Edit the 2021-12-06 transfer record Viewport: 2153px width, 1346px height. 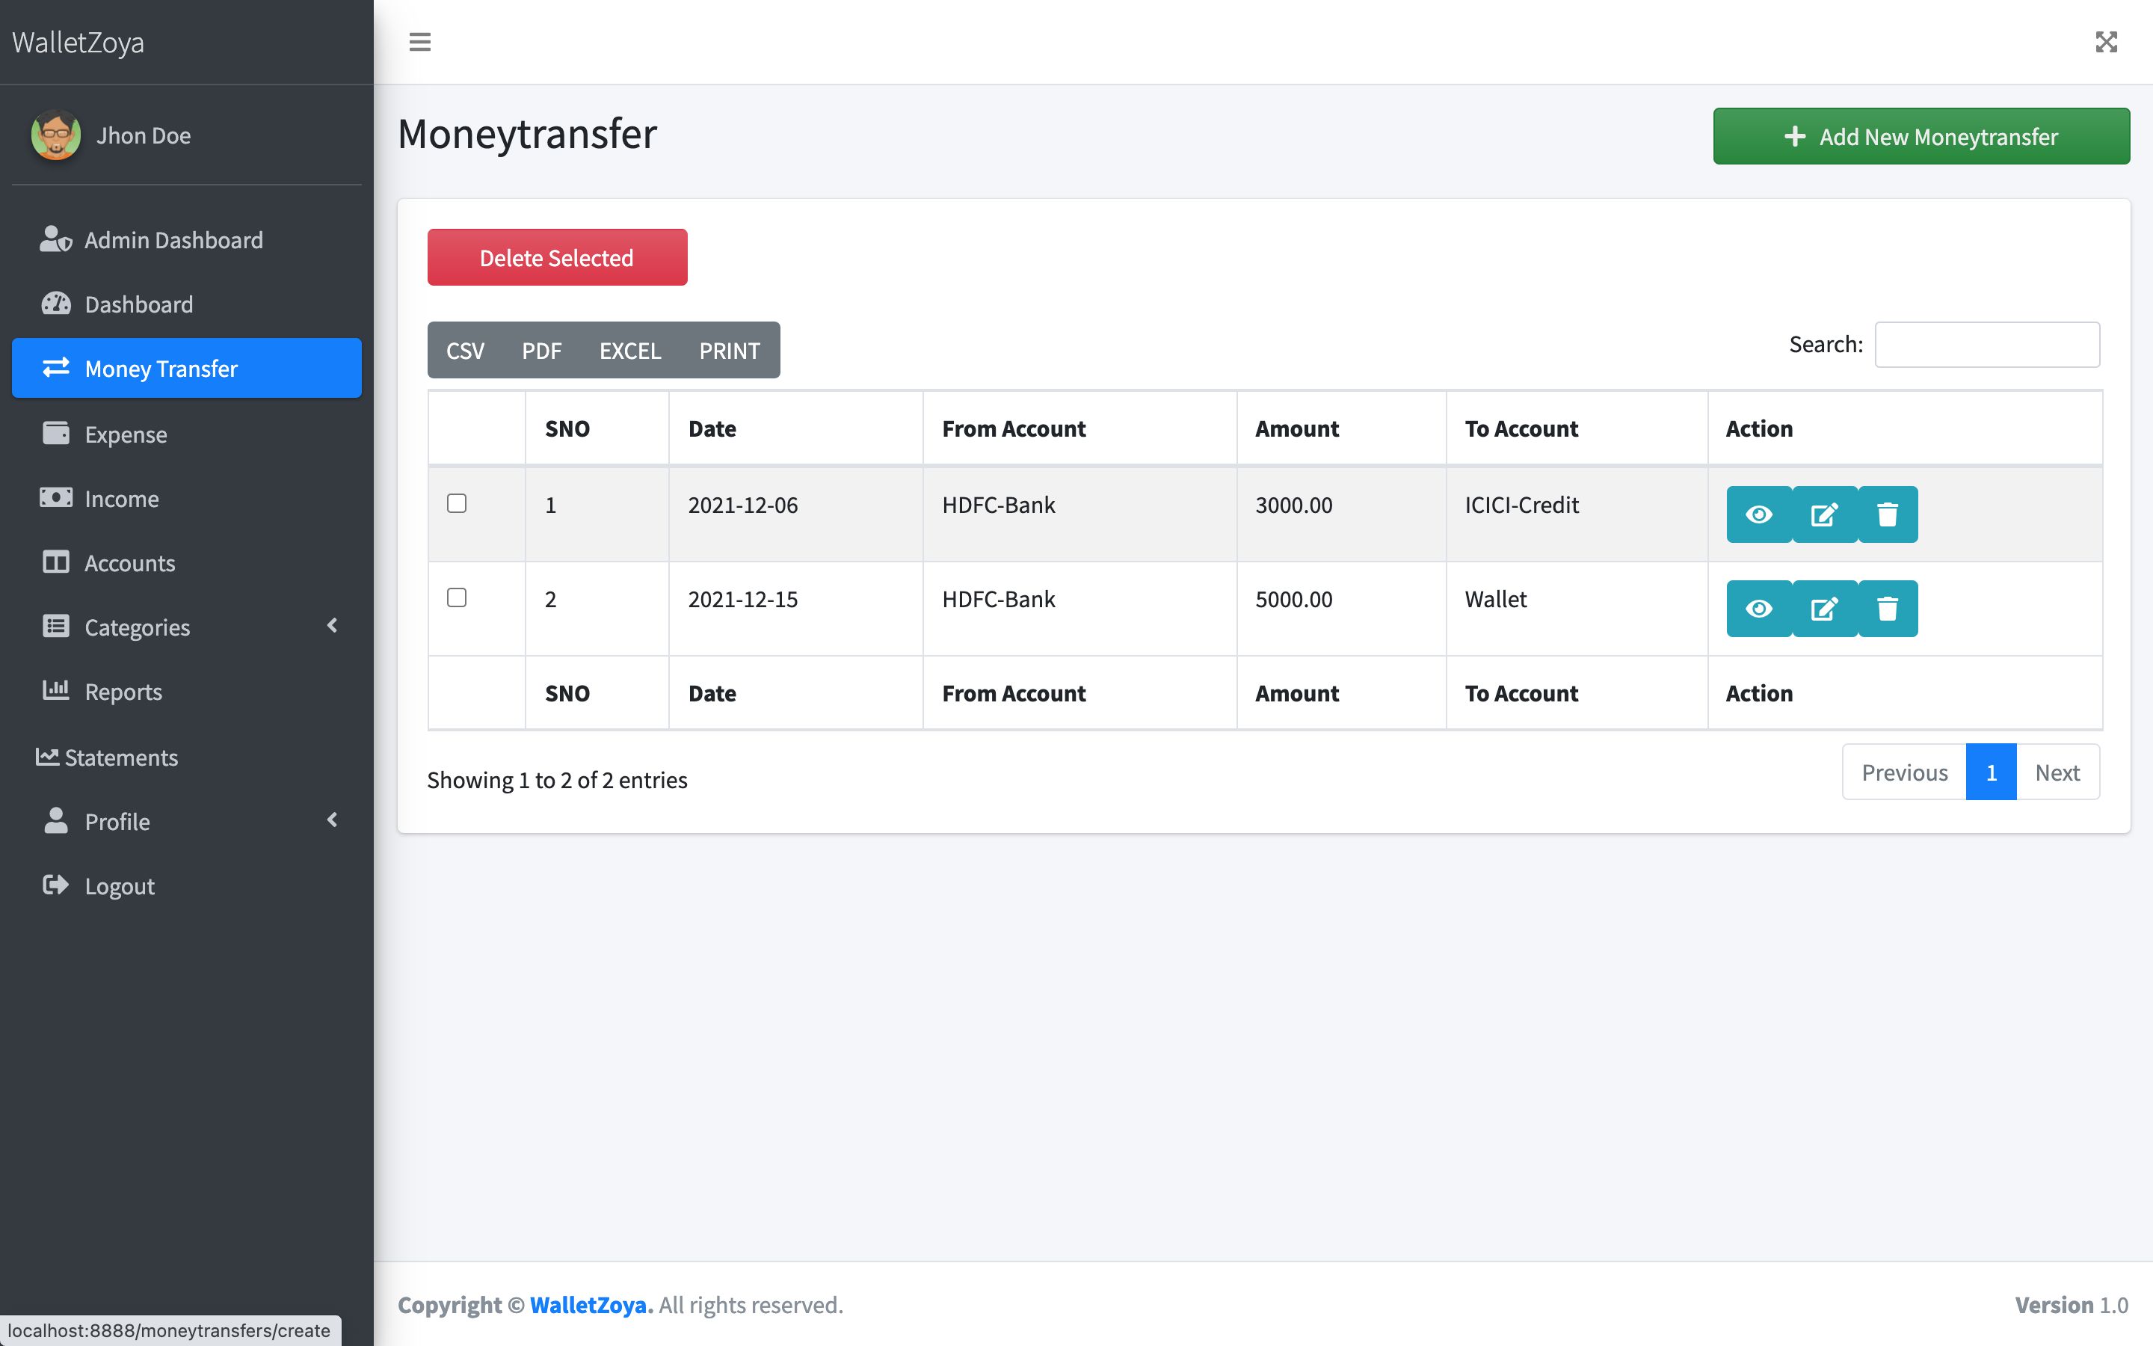[1824, 514]
